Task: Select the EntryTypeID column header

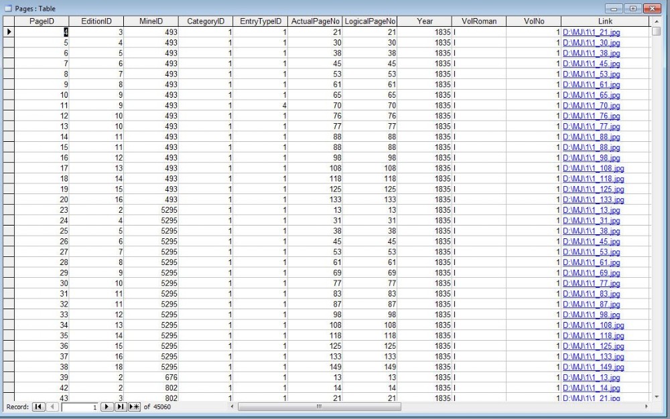Action: (x=260, y=21)
